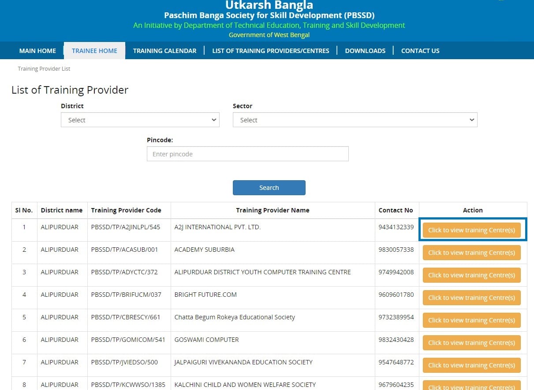
Task: Click contact number 9830057338
Action: [x=396, y=250]
